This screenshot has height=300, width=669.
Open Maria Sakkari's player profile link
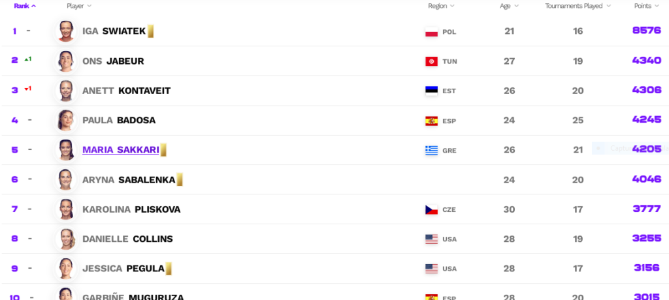pyautogui.click(x=120, y=150)
